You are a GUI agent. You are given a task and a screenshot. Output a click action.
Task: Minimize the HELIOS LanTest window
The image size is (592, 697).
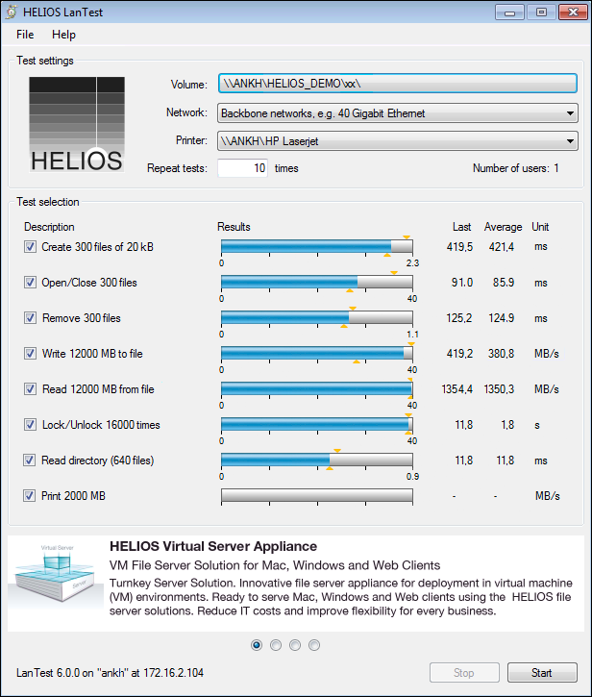pyautogui.click(x=509, y=12)
